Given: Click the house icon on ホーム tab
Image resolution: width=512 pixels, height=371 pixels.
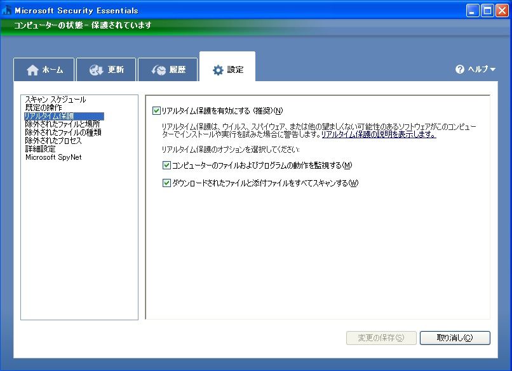Looking at the screenshot, I should (32, 70).
